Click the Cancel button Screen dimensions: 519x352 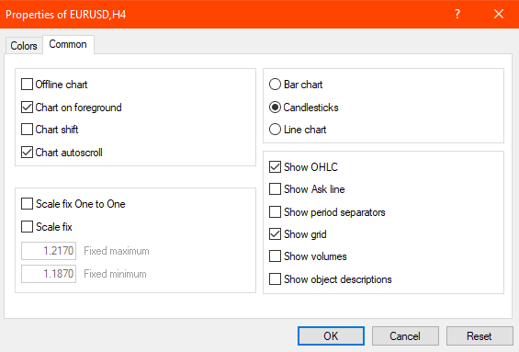405,336
